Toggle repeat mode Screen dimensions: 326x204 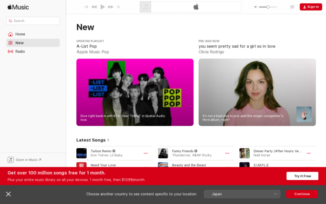[x=119, y=7]
